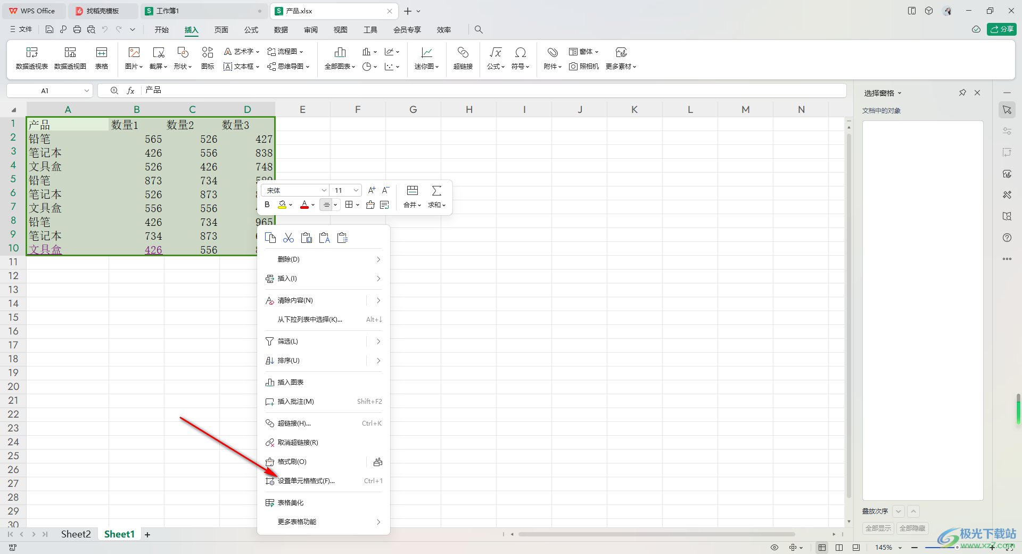Switch to Page Break Preview in the status bar
Image resolution: width=1022 pixels, height=554 pixels.
point(856,548)
